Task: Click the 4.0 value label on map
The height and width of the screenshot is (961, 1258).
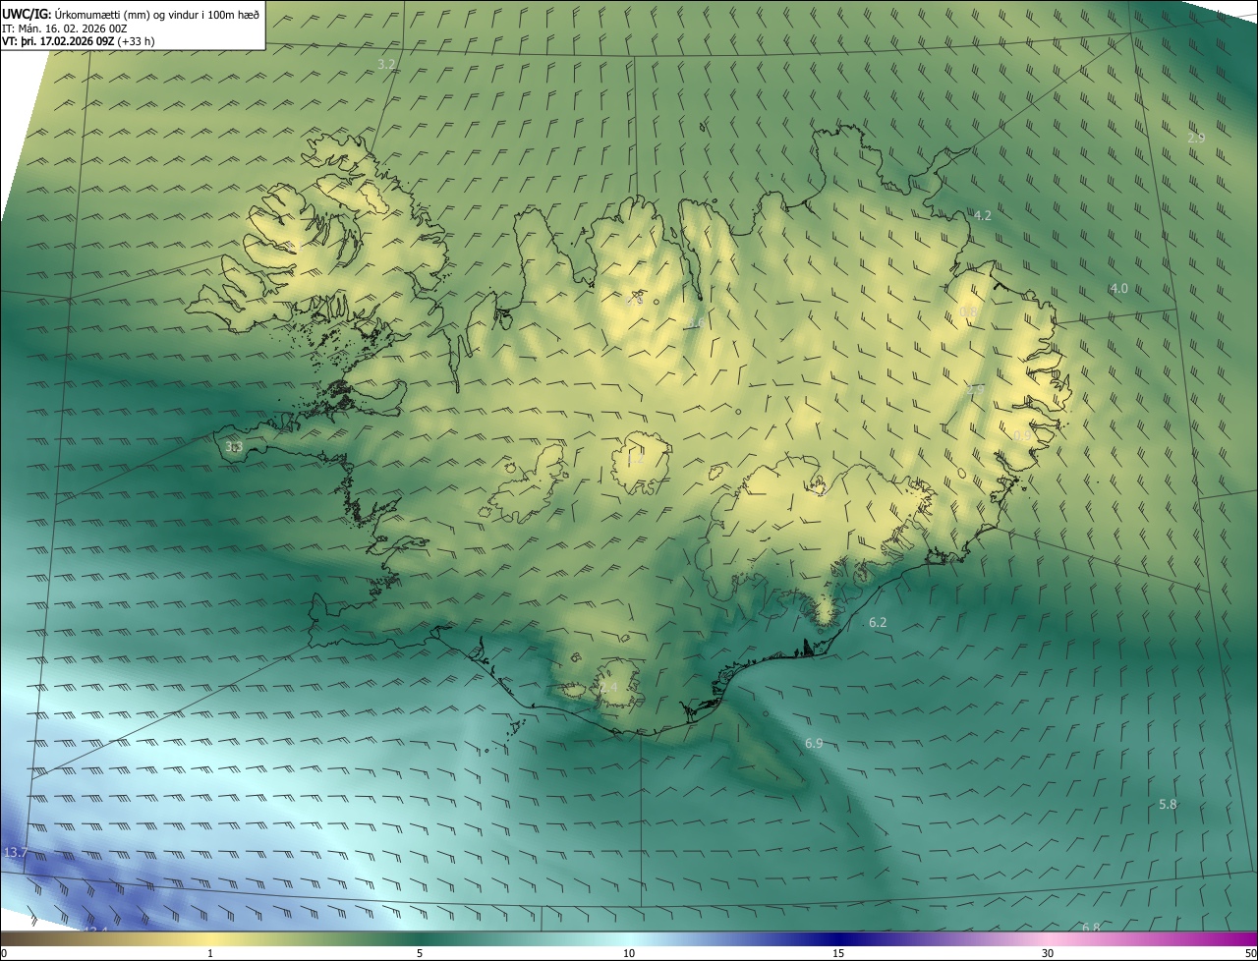Action: tap(1118, 289)
